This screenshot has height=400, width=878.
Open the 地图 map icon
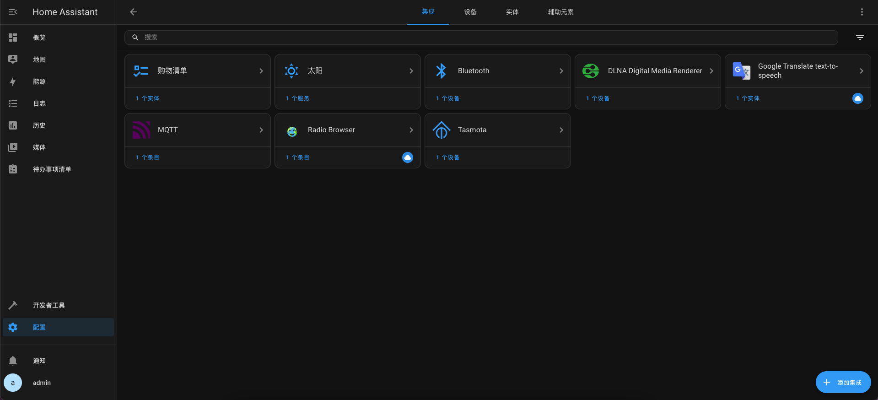coord(13,59)
